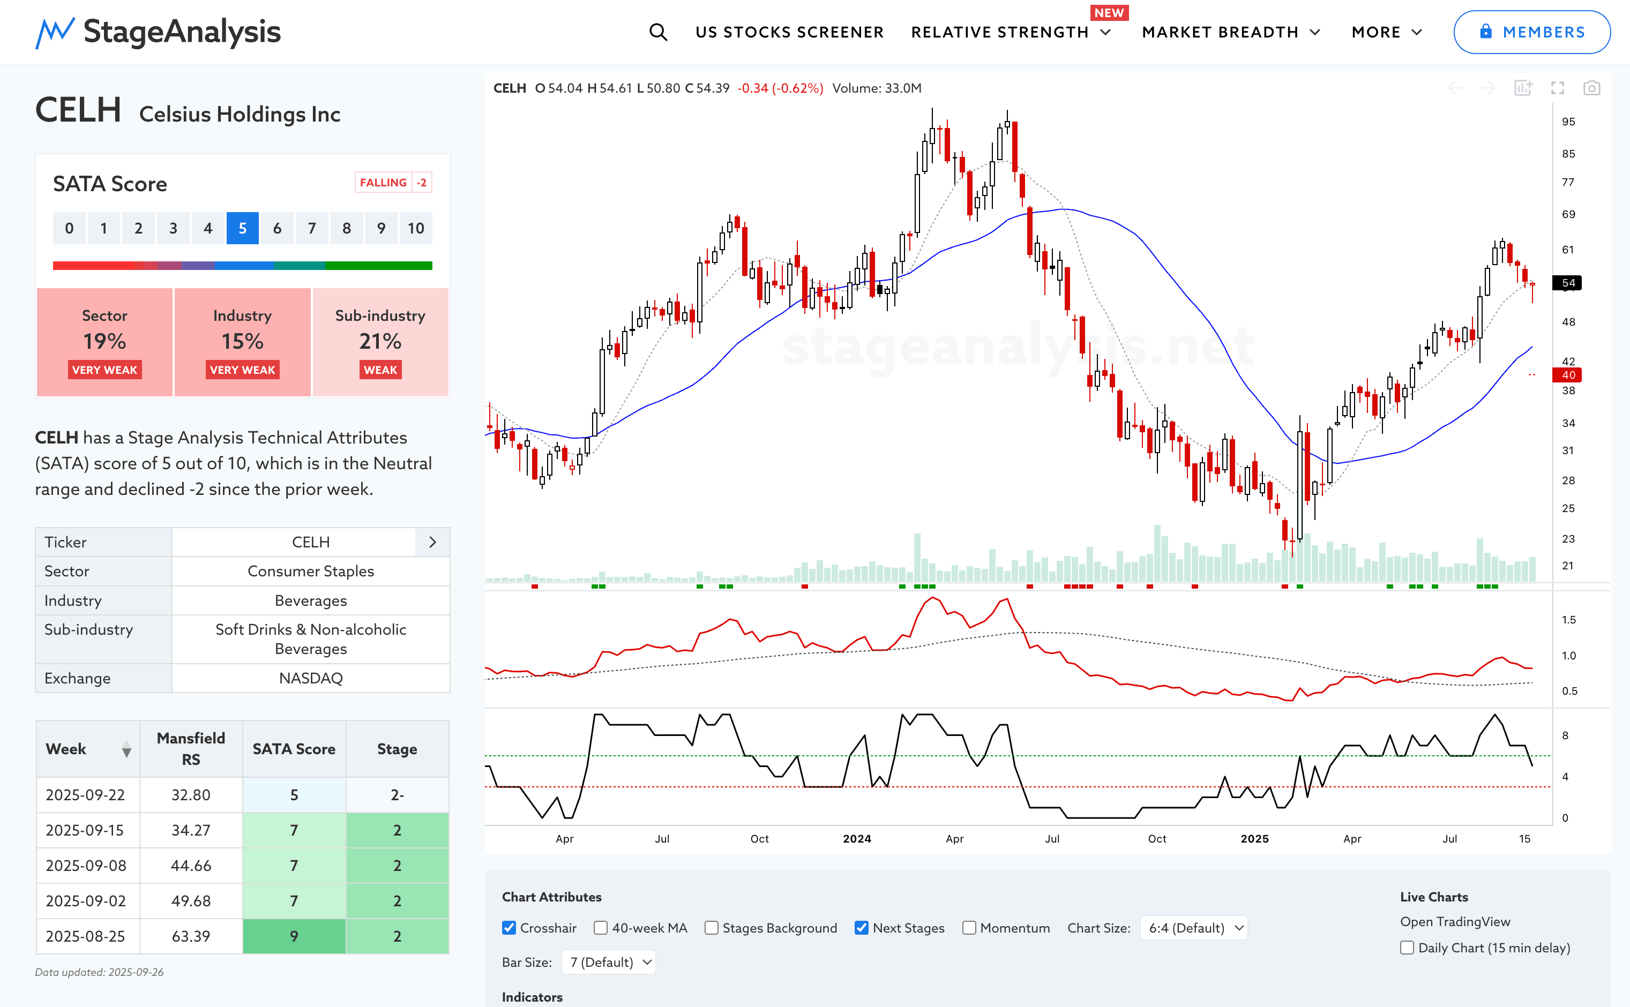
Task: Enable the 40-week MA checkbox
Action: coord(601,928)
